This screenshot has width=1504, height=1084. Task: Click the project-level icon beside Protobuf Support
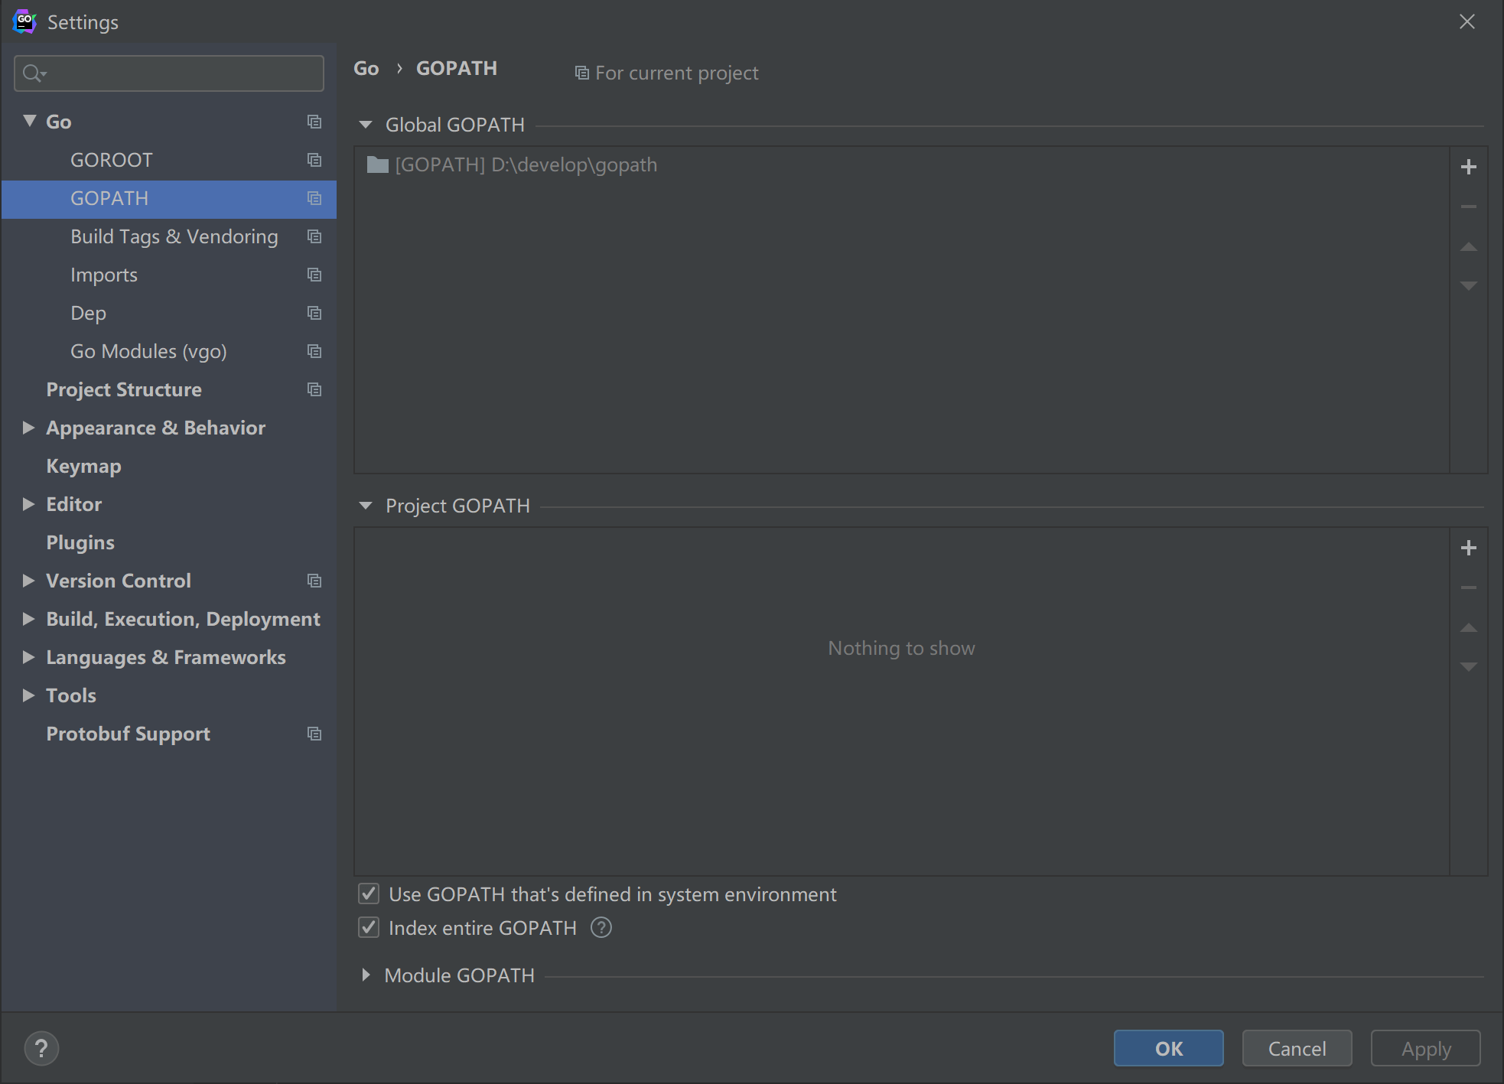point(314,734)
